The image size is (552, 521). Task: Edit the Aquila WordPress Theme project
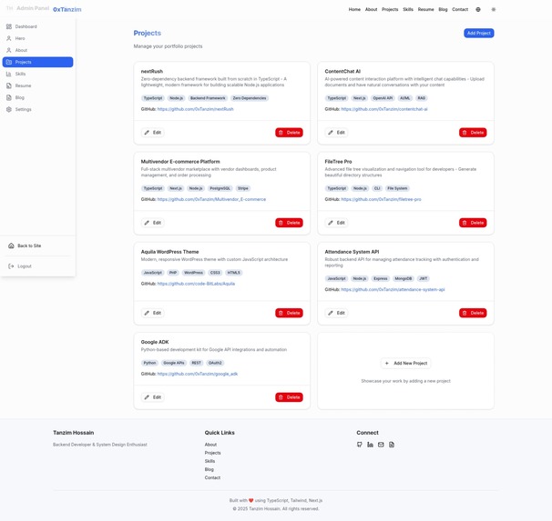coord(153,313)
